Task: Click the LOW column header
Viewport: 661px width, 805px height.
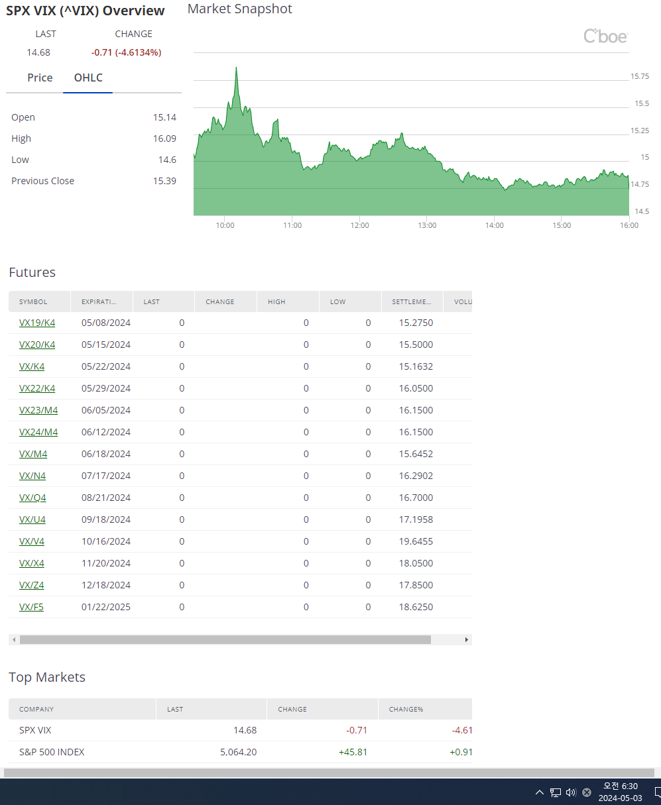Action: (350, 301)
